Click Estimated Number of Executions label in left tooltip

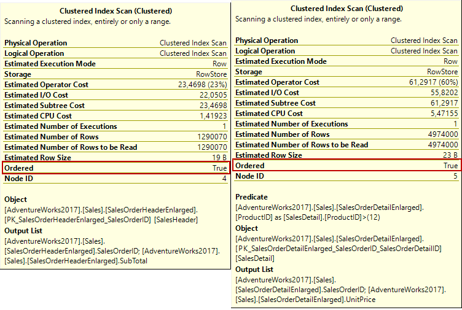pyautogui.click(x=61, y=126)
